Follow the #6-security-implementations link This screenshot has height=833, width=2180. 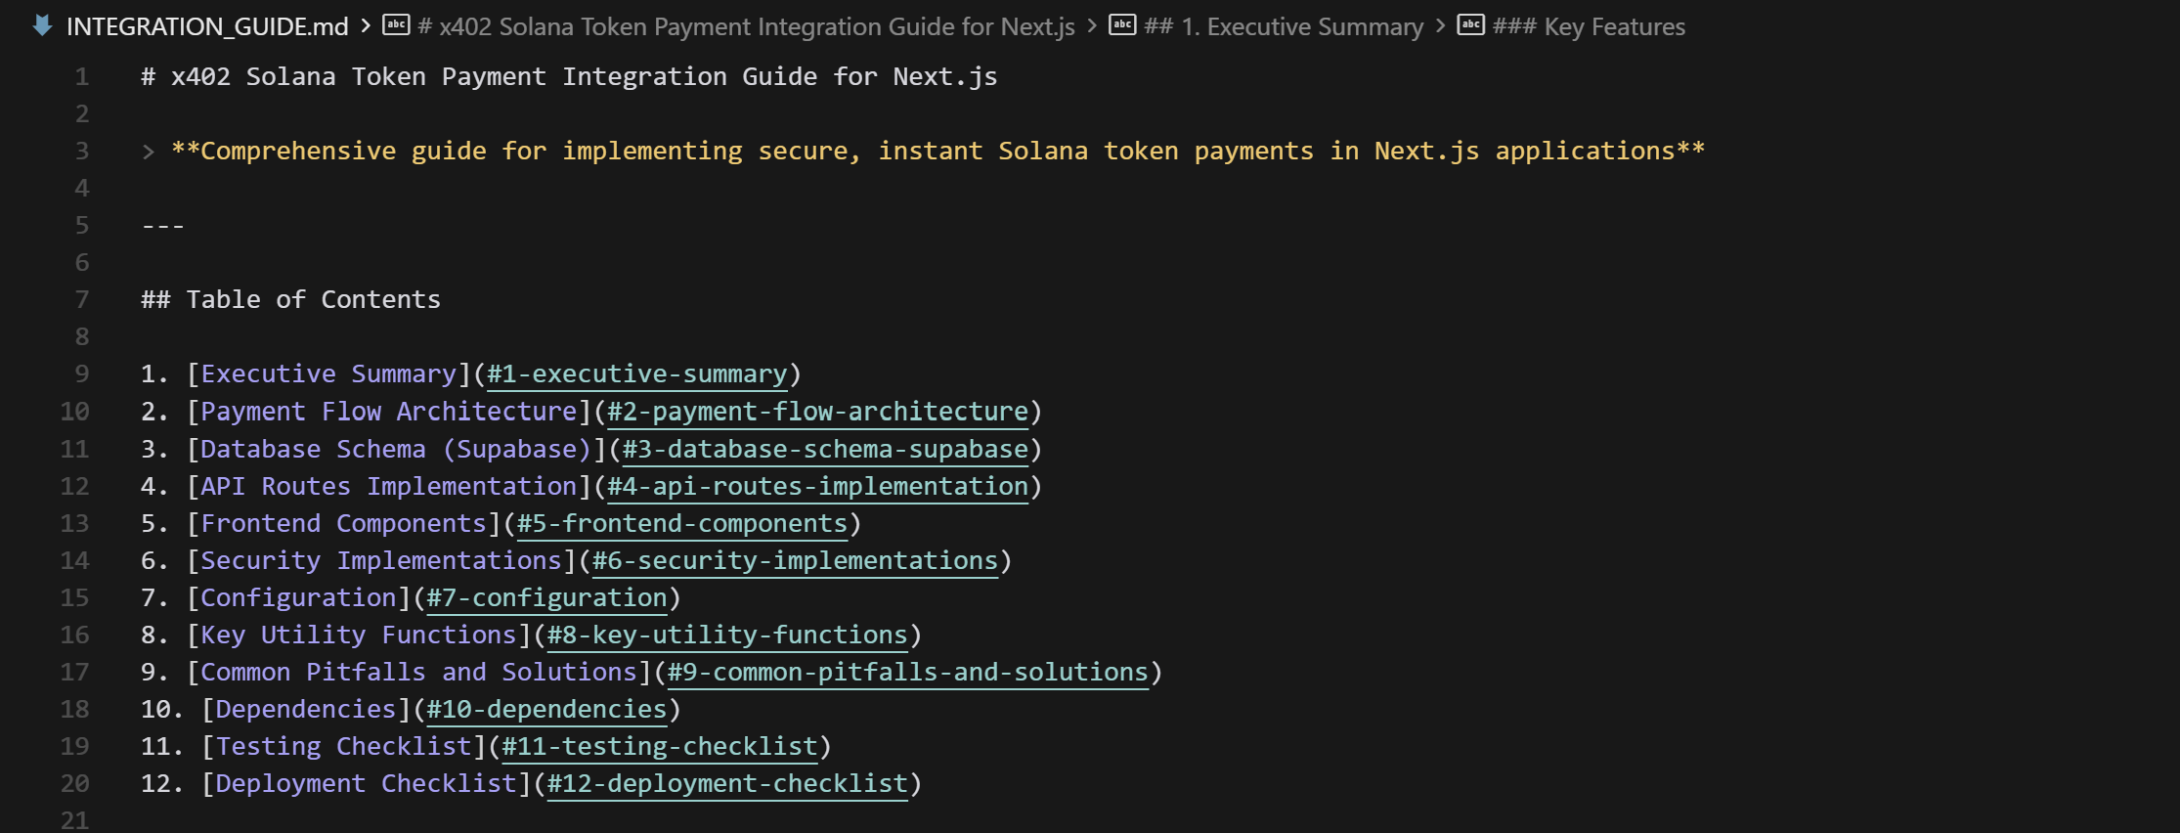click(795, 560)
